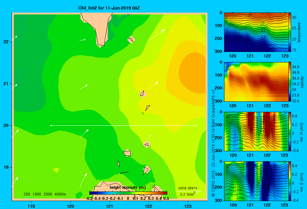Select the western endpoint of the transect line
The height and width of the screenshot is (209, 307).
51,125
